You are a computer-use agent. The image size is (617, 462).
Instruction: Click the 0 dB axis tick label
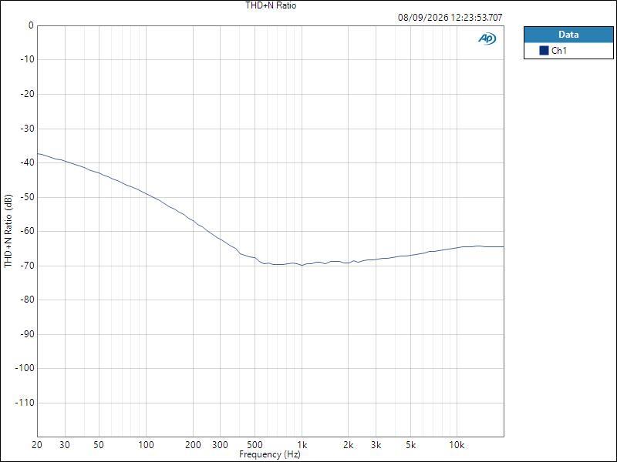tap(31, 25)
